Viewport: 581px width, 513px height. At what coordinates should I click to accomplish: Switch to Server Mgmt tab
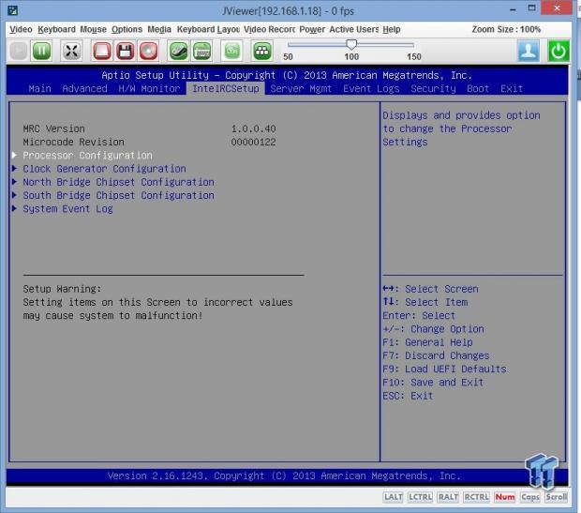(x=301, y=89)
